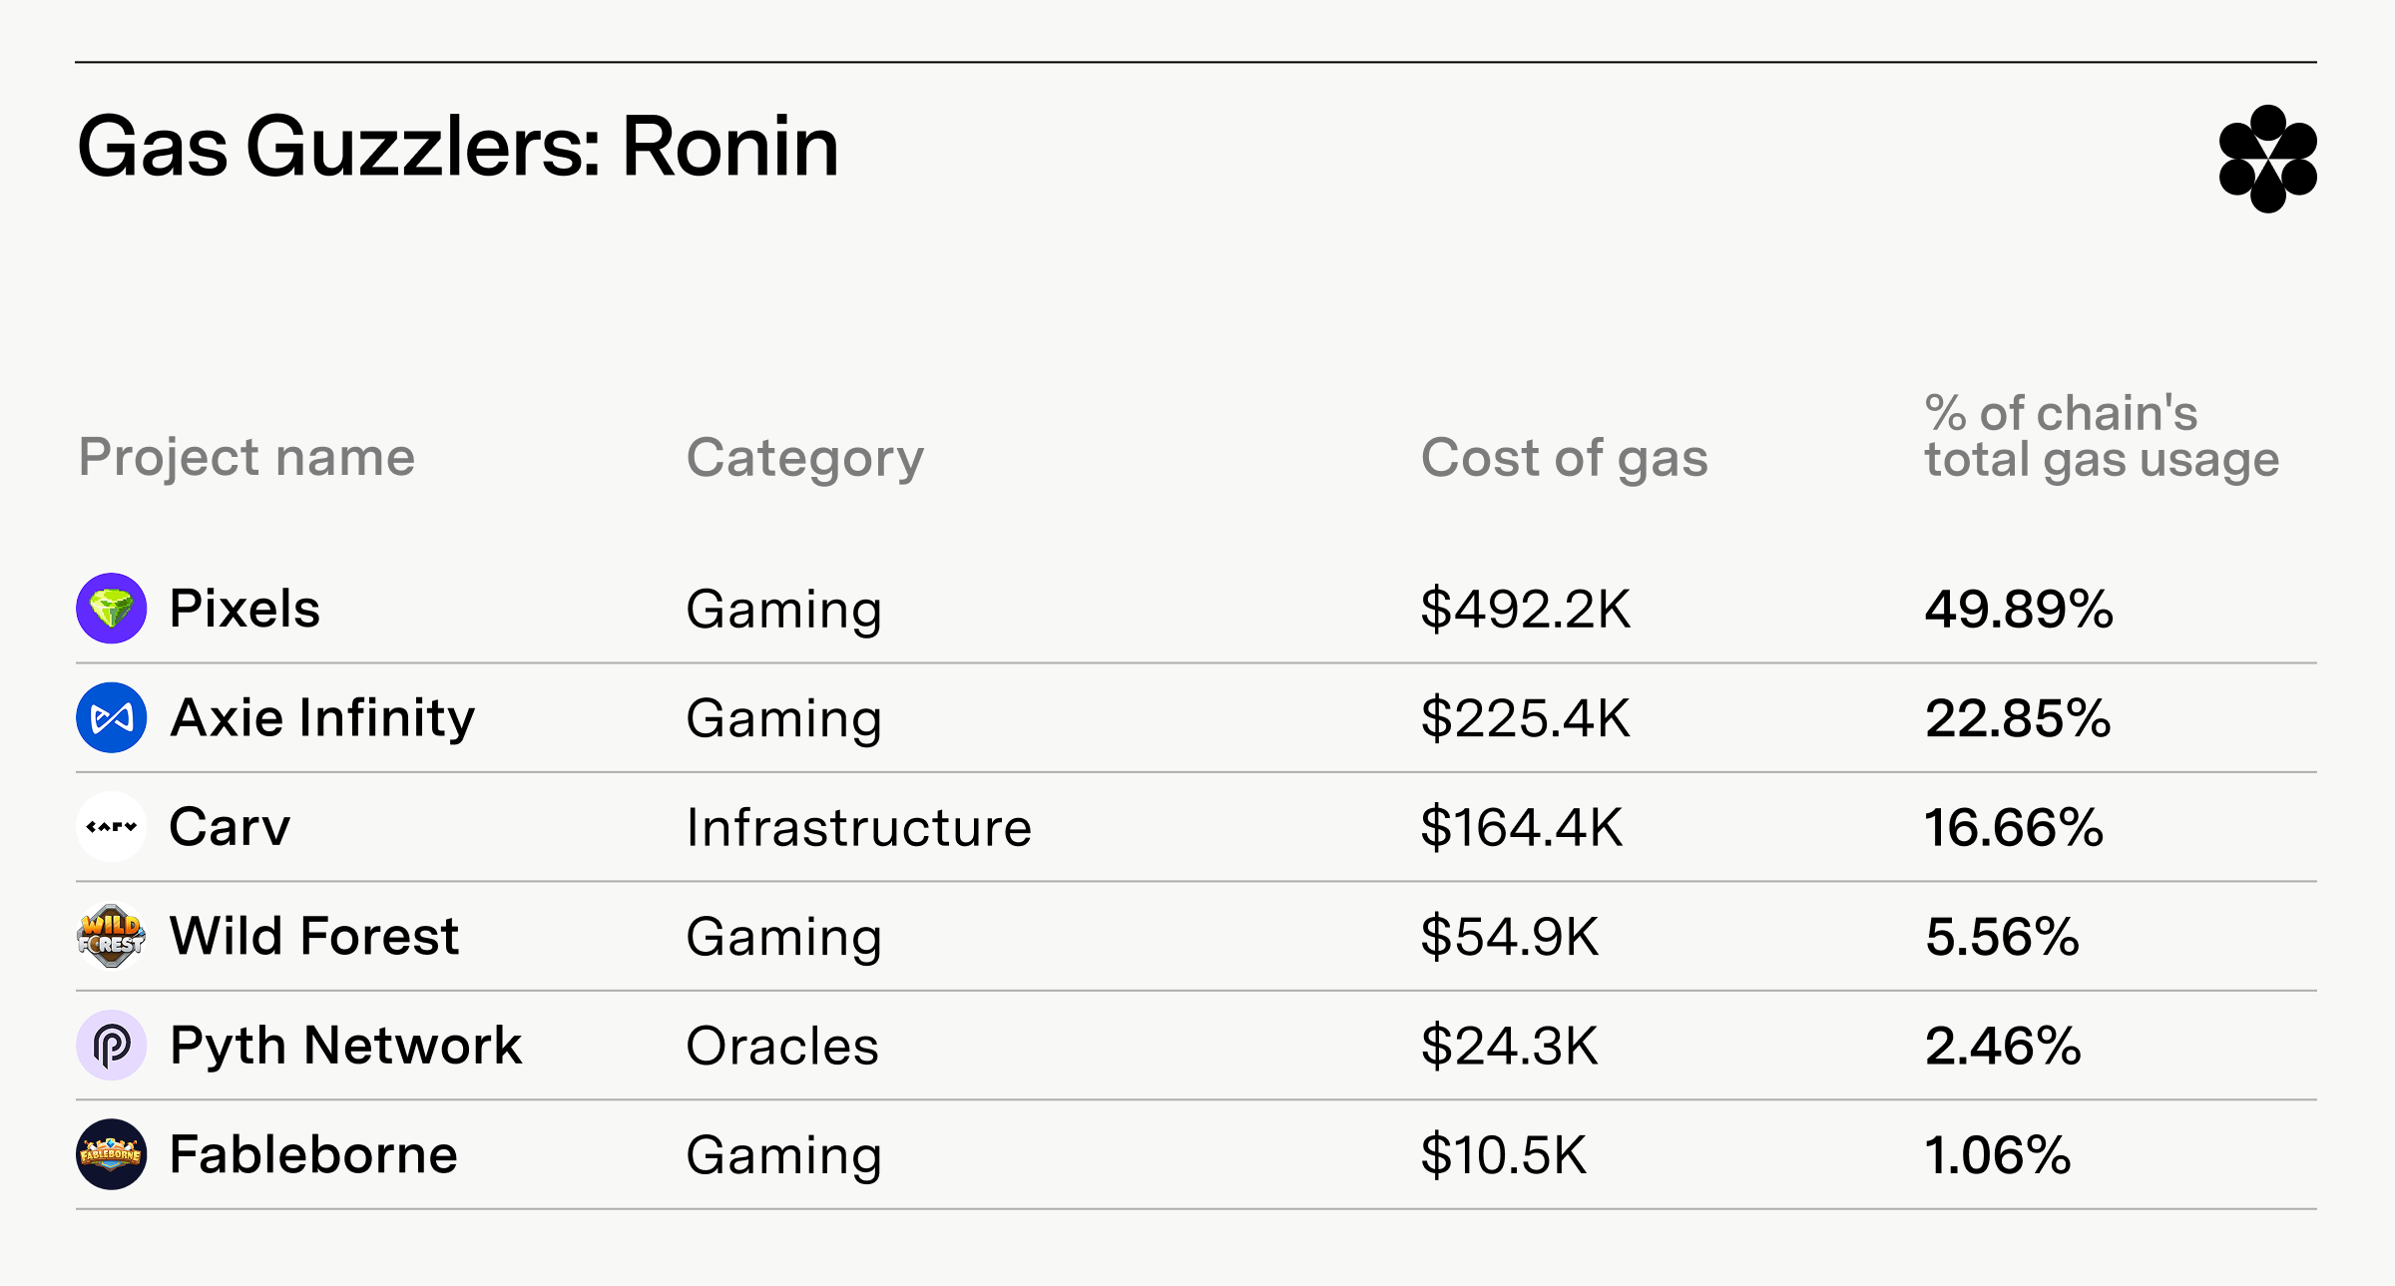Open the Axie Infinity project name

322,718
